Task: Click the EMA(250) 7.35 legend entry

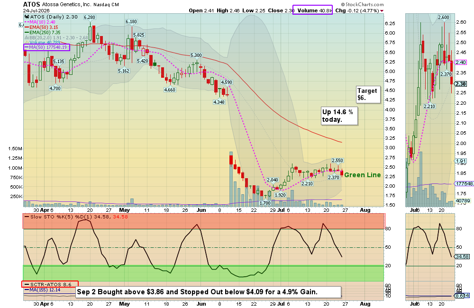Action: 43,32
